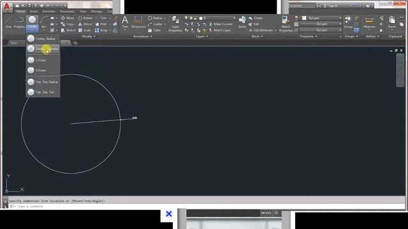Click the Rotate tool

85,18
